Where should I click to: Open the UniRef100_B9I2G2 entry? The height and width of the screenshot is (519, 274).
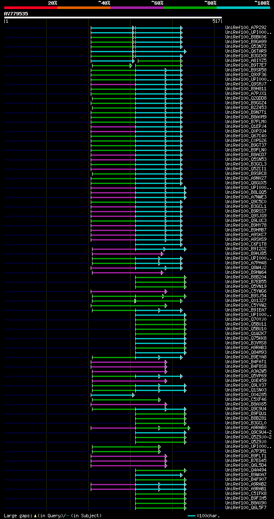coord(247,249)
